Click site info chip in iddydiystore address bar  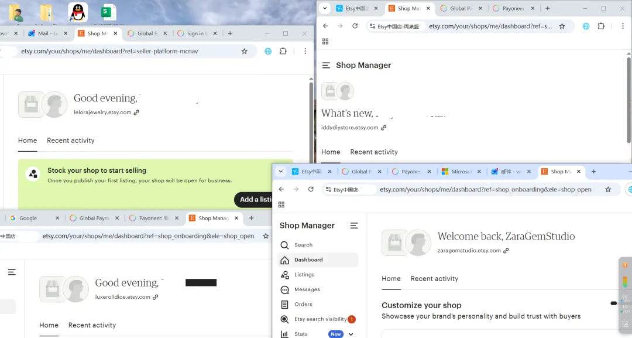pyautogui.click(x=395, y=26)
